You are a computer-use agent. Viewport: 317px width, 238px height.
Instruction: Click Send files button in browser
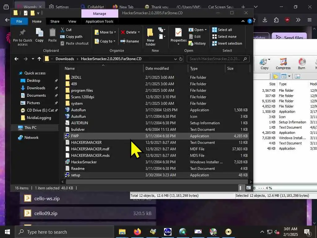click(x=289, y=37)
